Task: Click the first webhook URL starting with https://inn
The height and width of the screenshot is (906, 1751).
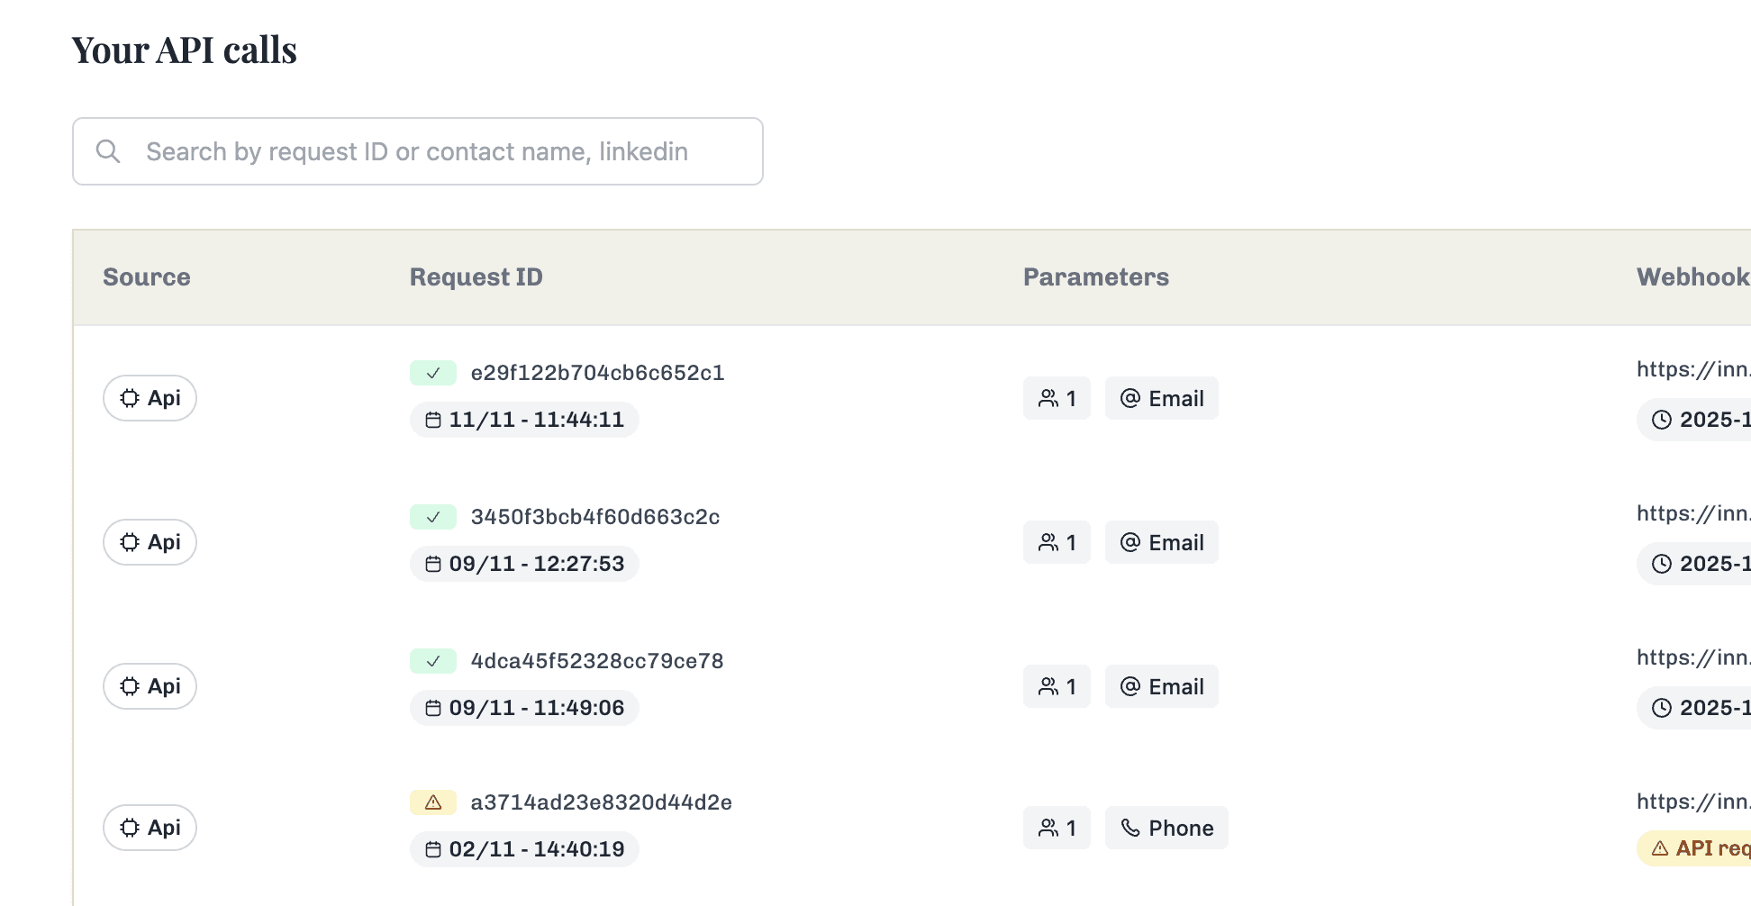Action: [x=1693, y=369]
